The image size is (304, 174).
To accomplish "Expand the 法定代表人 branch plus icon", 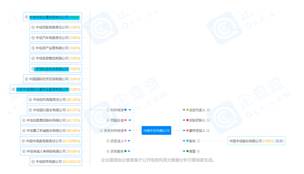I will point(208,110).
